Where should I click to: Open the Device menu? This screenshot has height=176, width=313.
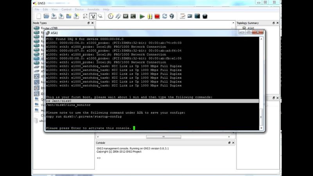pos(79,9)
